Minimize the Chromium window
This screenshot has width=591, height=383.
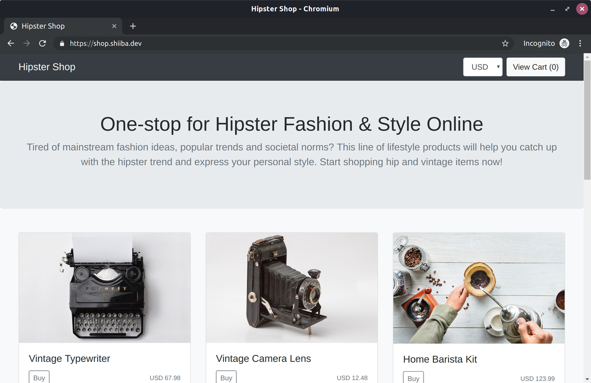[x=553, y=9]
